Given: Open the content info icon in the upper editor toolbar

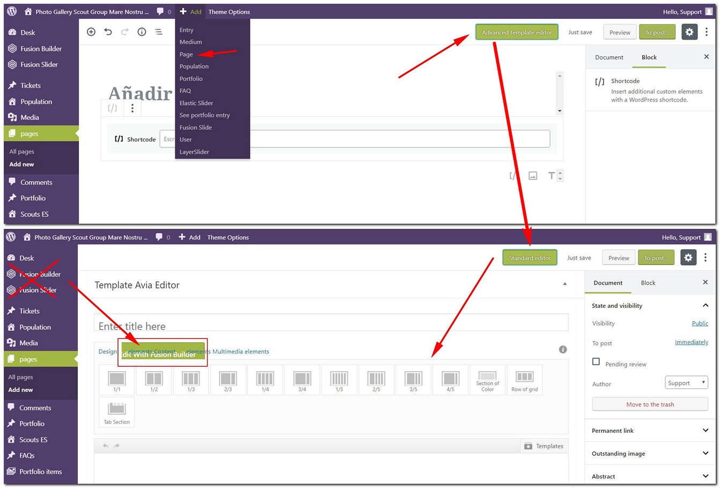Looking at the screenshot, I should (142, 32).
